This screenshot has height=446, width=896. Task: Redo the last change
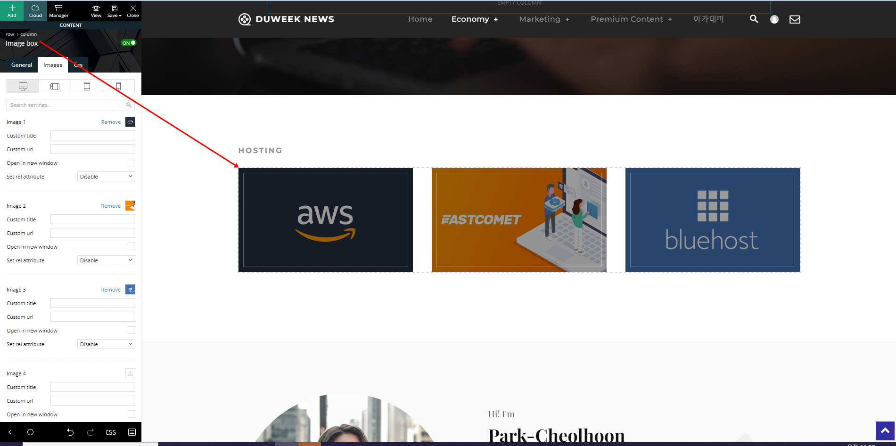pyautogui.click(x=90, y=432)
